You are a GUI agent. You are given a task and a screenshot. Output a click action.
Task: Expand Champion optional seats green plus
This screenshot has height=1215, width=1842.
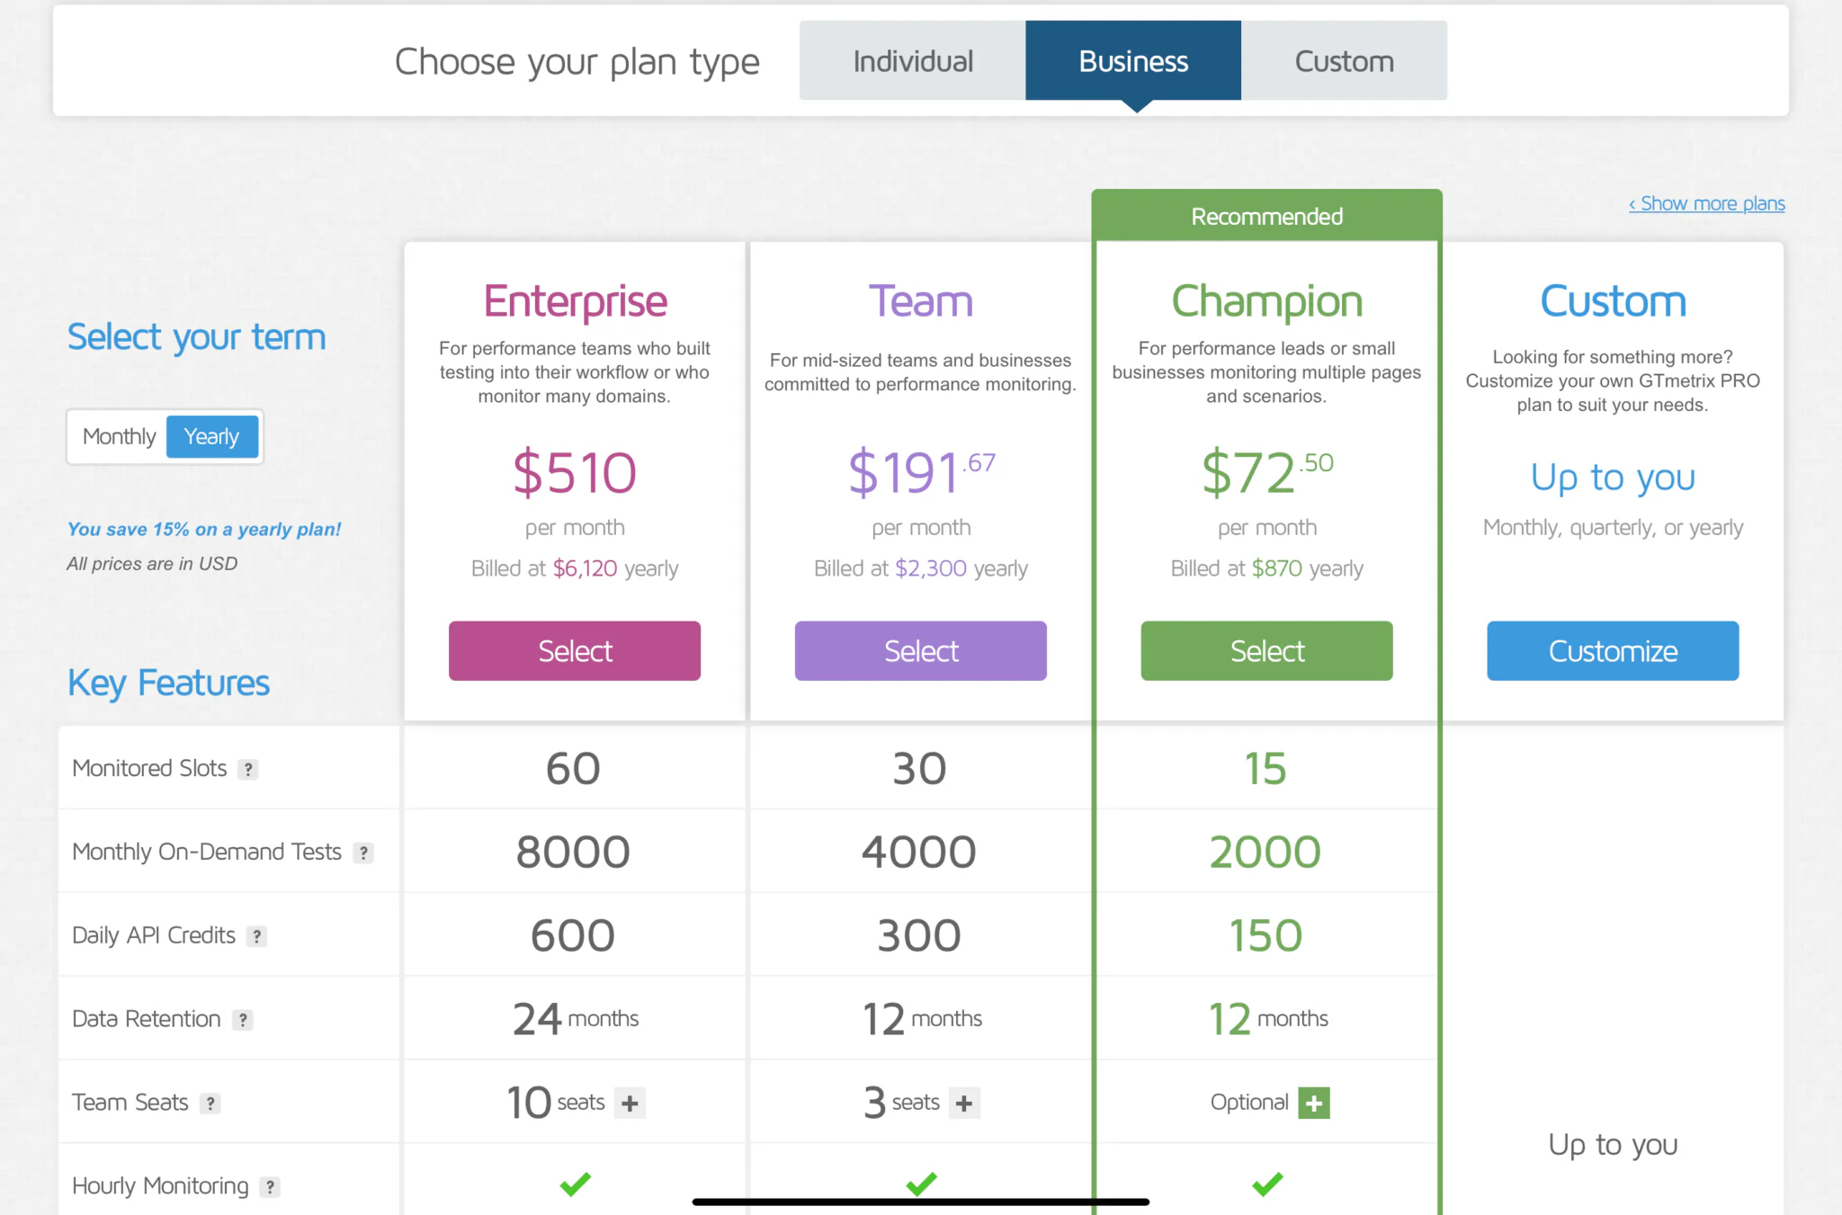pyautogui.click(x=1314, y=1103)
